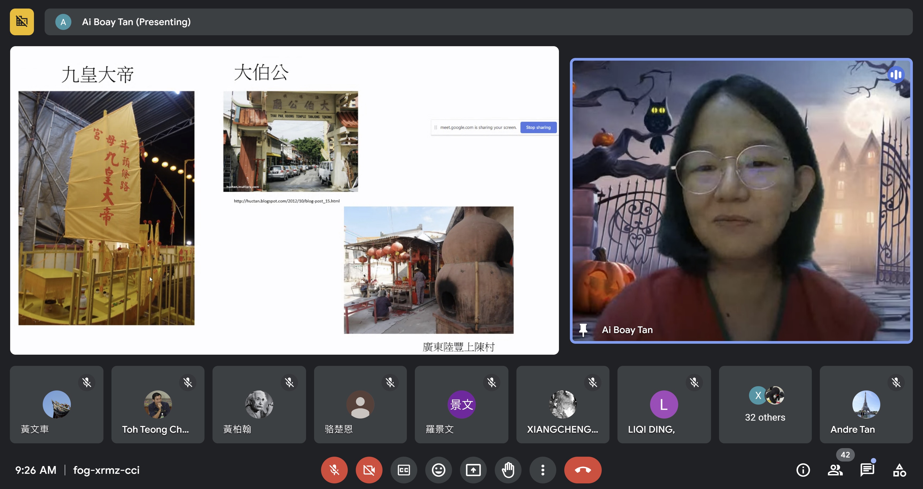Unmute the microphone in the call controls
Screen dimensions: 923x489
[334, 470]
